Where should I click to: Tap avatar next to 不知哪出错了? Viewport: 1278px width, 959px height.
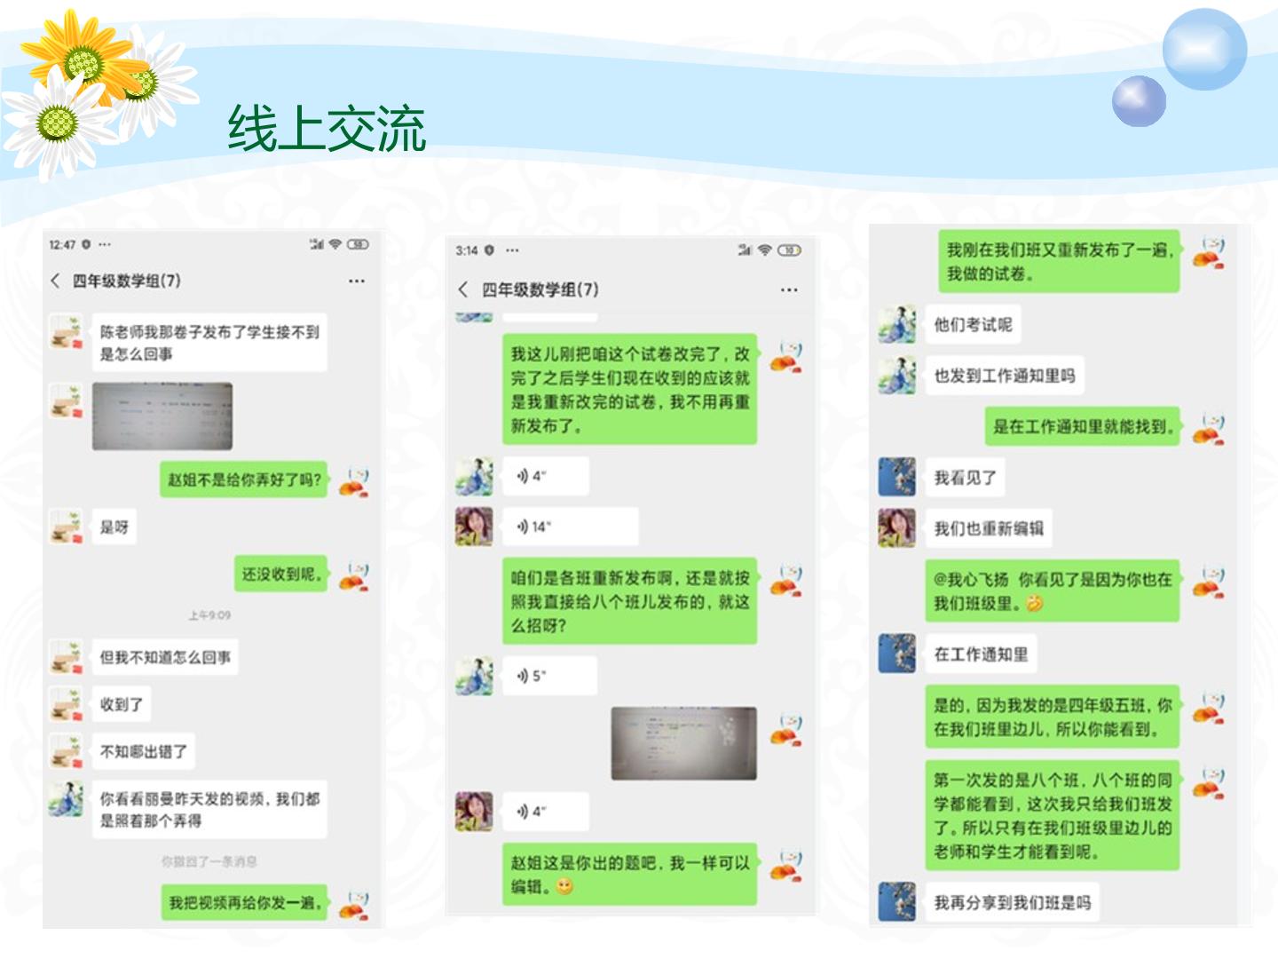point(66,751)
